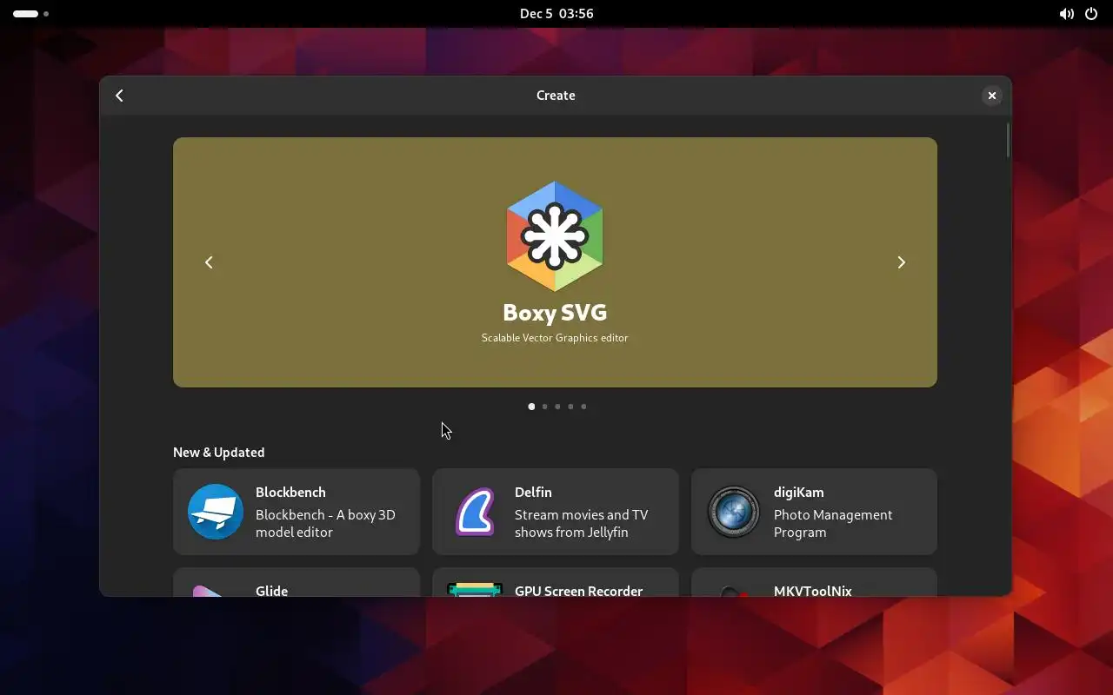This screenshot has height=695, width=1113.
Task: Open the power menu icon in top bar
Action: [x=1091, y=14]
